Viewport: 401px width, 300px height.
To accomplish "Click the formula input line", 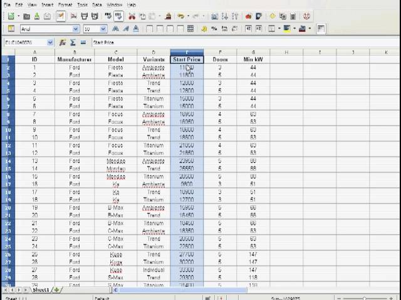I will [x=245, y=42].
